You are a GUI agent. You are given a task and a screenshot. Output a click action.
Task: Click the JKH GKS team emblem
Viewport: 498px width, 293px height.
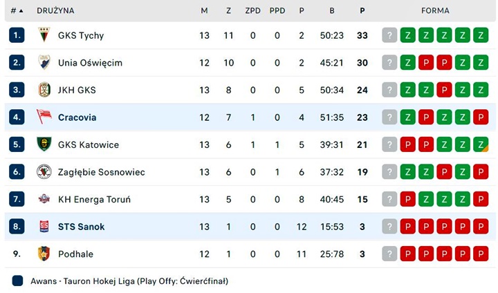[x=44, y=90]
